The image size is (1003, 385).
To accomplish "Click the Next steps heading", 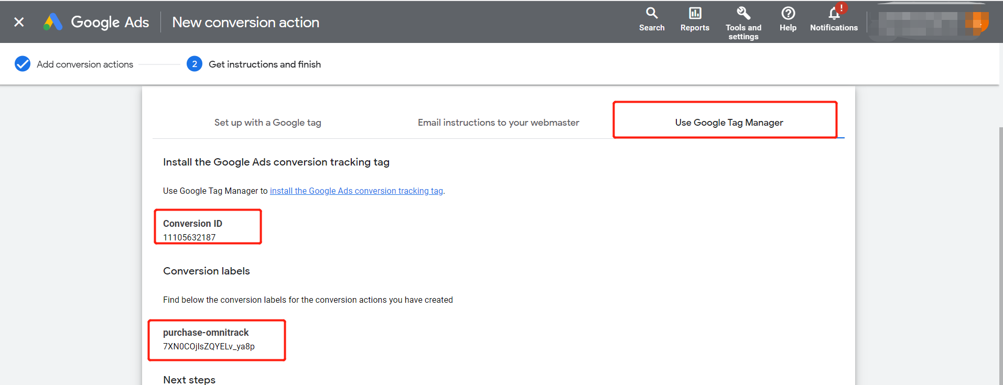I will (x=189, y=380).
